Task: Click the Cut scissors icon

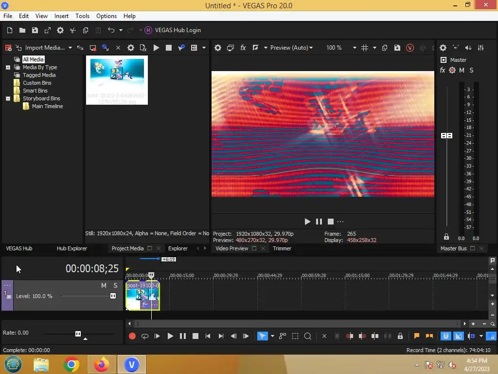Action: click(73, 30)
